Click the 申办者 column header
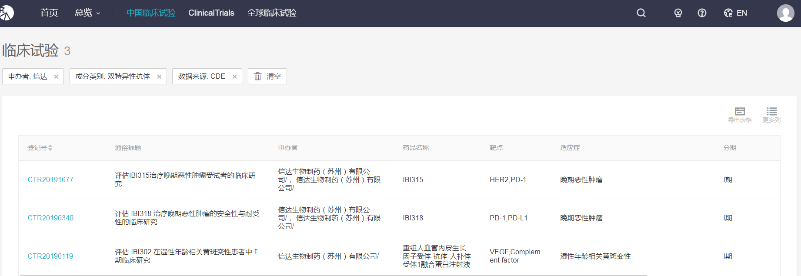Viewport: 801px width, 276px height. click(x=288, y=148)
